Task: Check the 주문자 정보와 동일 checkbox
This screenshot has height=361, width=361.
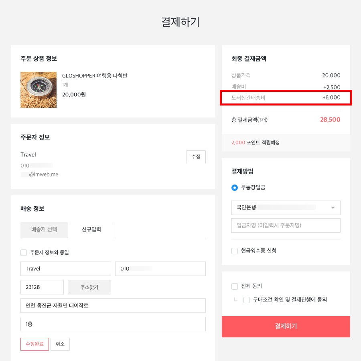Action: click(24, 253)
